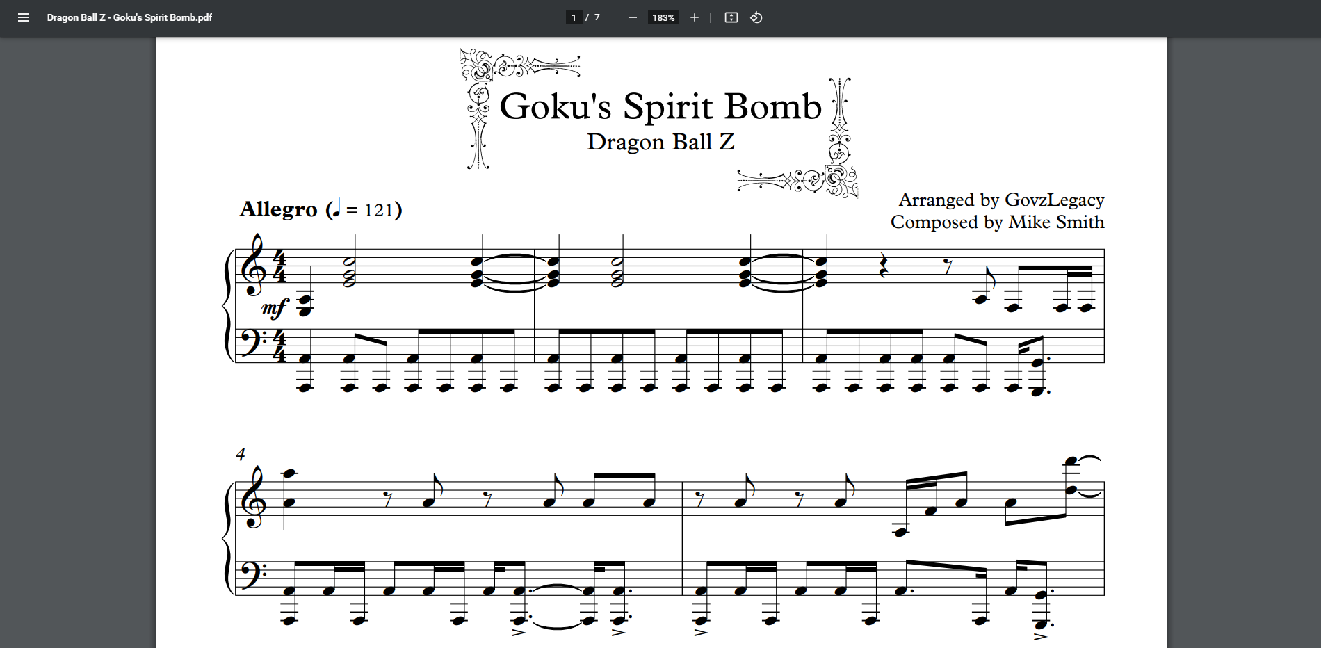Click the PDF file name in toolbar
The width and height of the screenshot is (1321, 648).
point(129,17)
